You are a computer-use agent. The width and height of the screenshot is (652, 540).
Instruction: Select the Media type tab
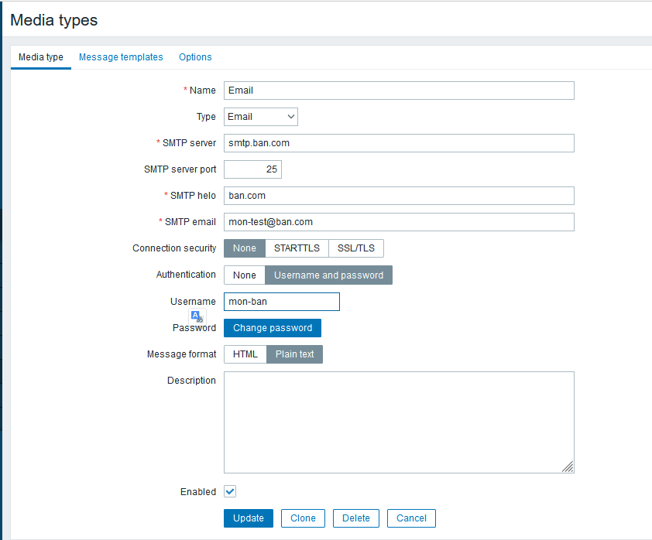(41, 57)
